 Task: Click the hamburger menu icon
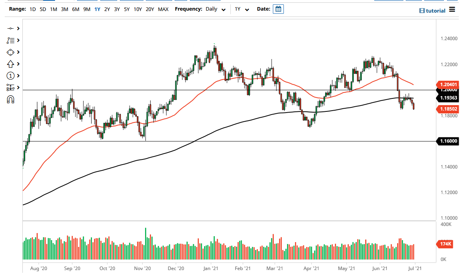point(452,10)
